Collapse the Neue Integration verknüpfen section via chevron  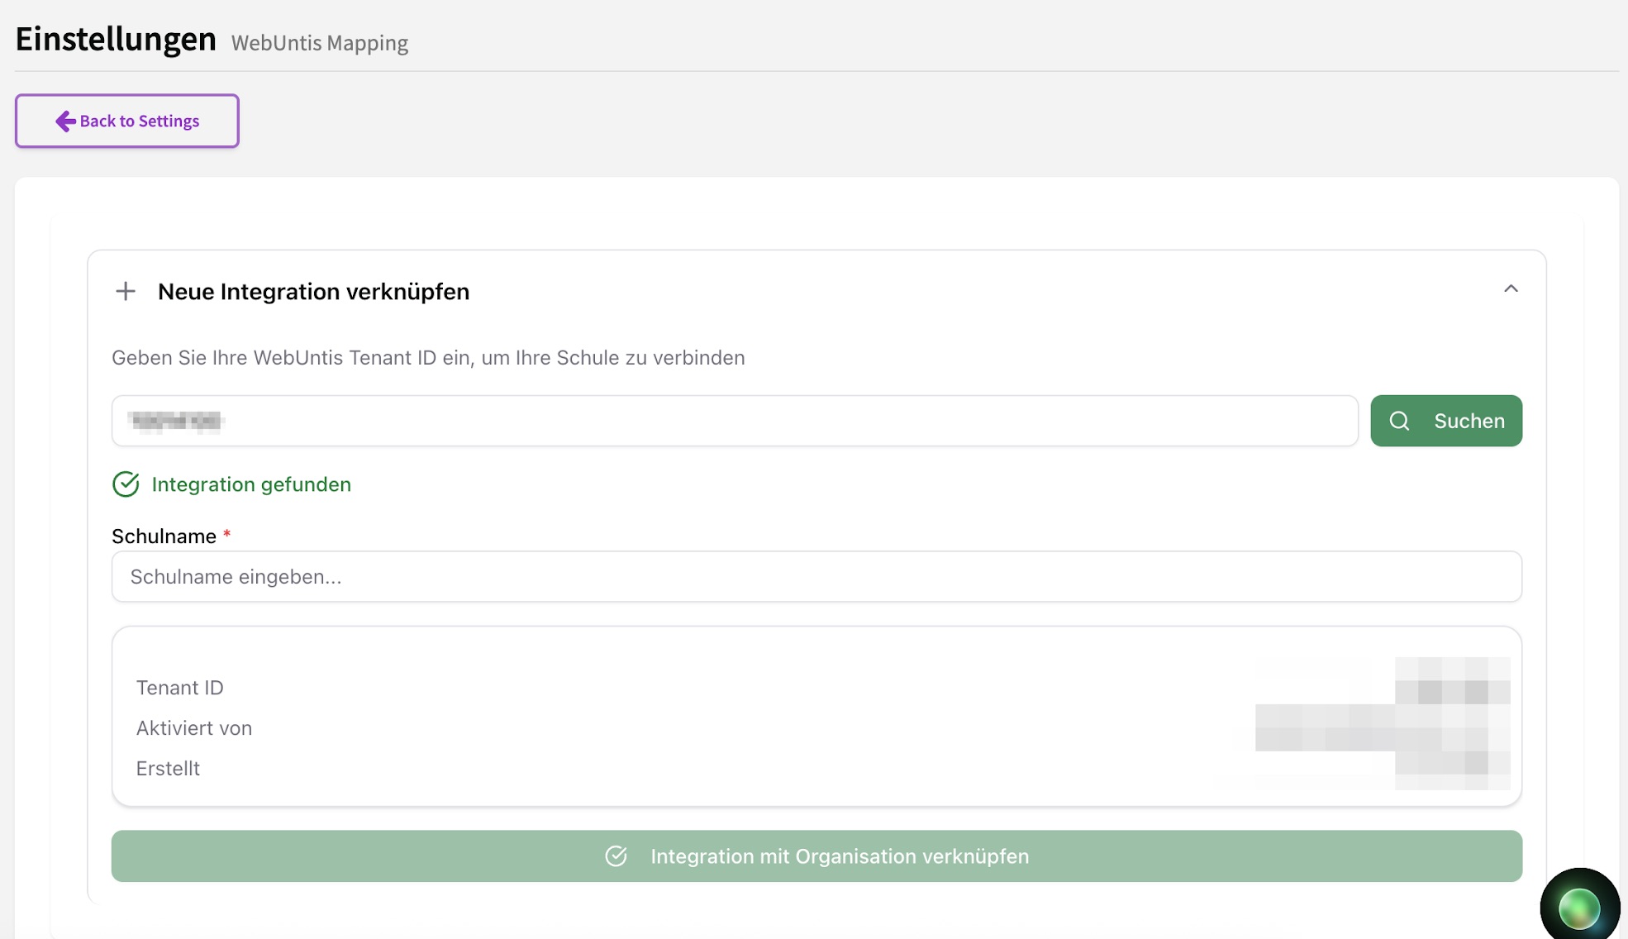click(x=1511, y=289)
